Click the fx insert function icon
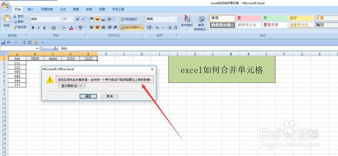This screenshot has height=156, width=338. 55,48
